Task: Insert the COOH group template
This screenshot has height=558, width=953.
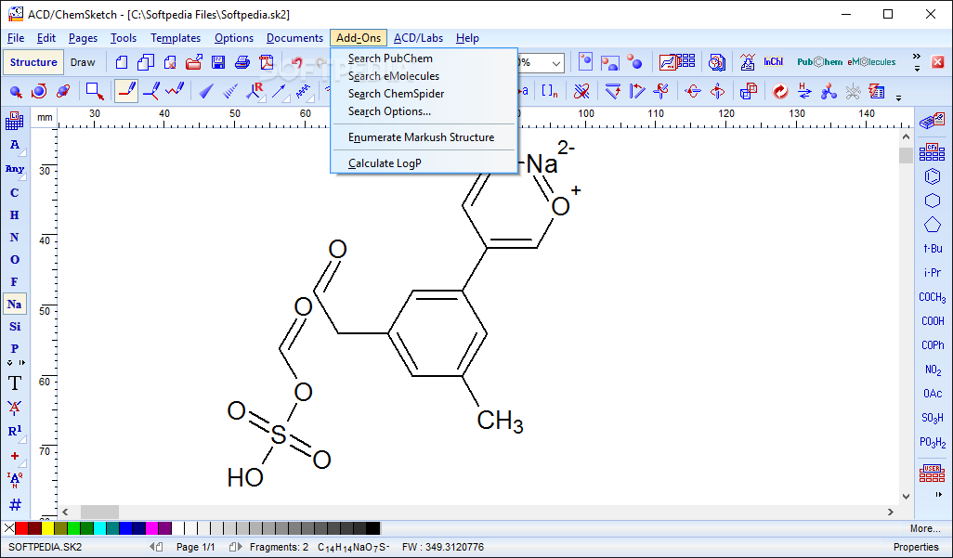Action: tap(933, 321)
